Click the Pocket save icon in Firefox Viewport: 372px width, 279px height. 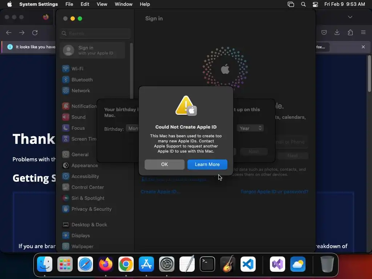pyautogui.click(x=324, y=32)
